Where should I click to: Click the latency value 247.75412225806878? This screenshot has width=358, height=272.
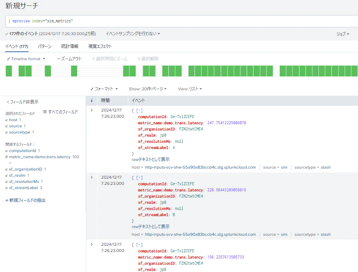227,123
